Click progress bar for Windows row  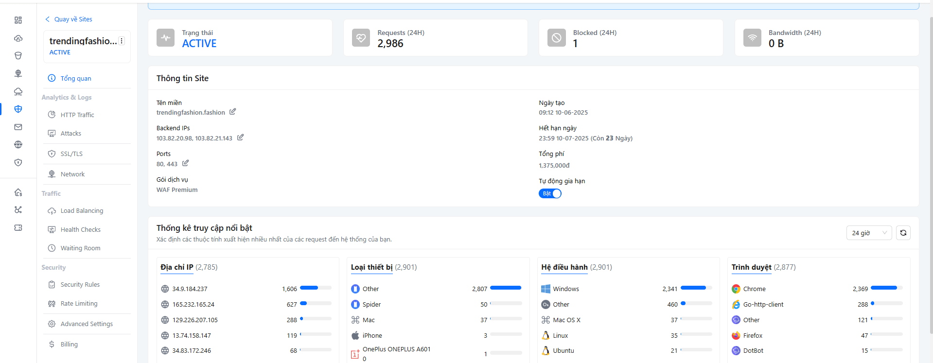(x=696, y=288)
